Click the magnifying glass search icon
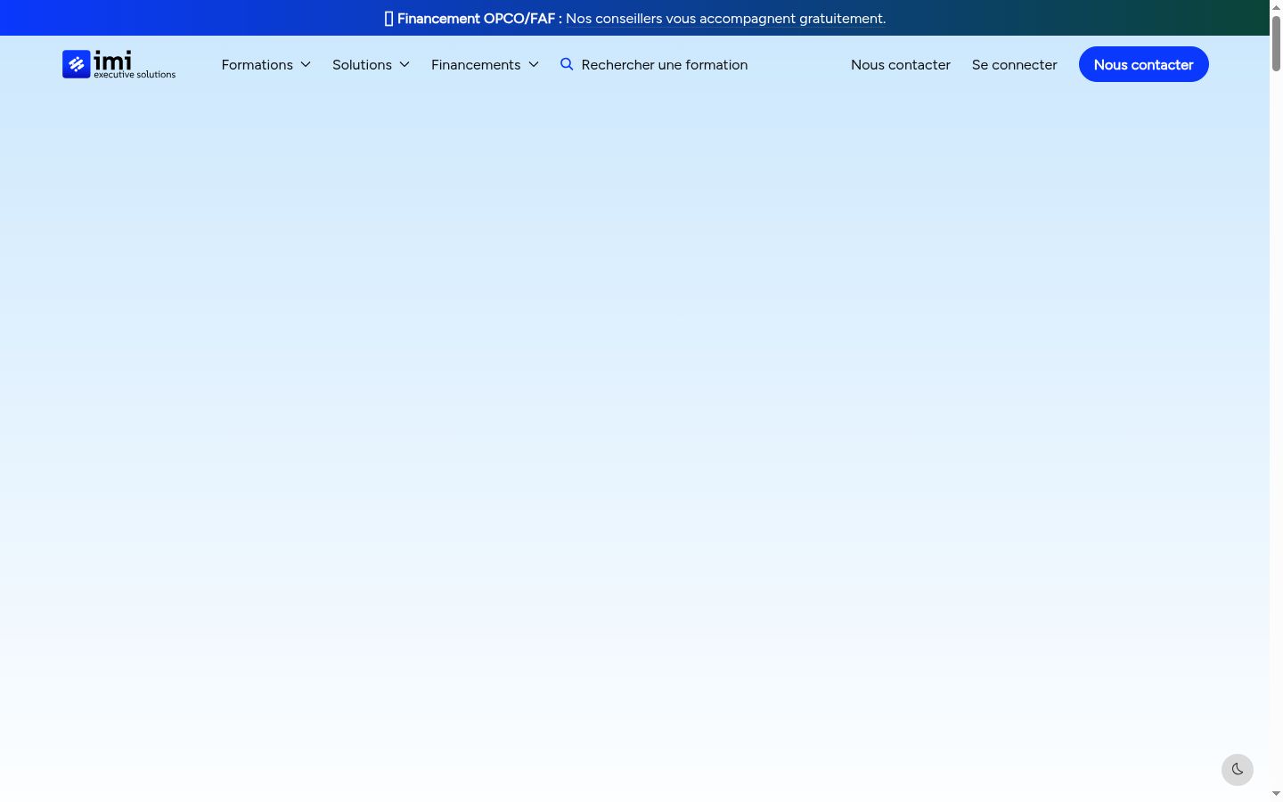This screenshot has height=802, width=1283. click(x=567, y=64)
